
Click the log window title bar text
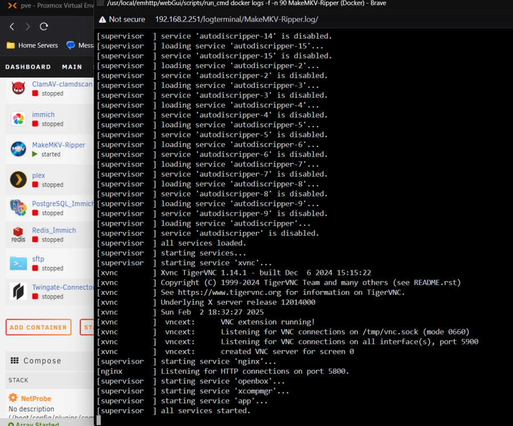tap(246, 3)
